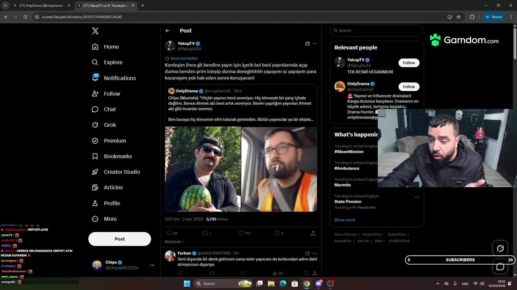Screen dimensions: 517x290
Task: Open Explore in the sidebar
Action: pos(107,62)
